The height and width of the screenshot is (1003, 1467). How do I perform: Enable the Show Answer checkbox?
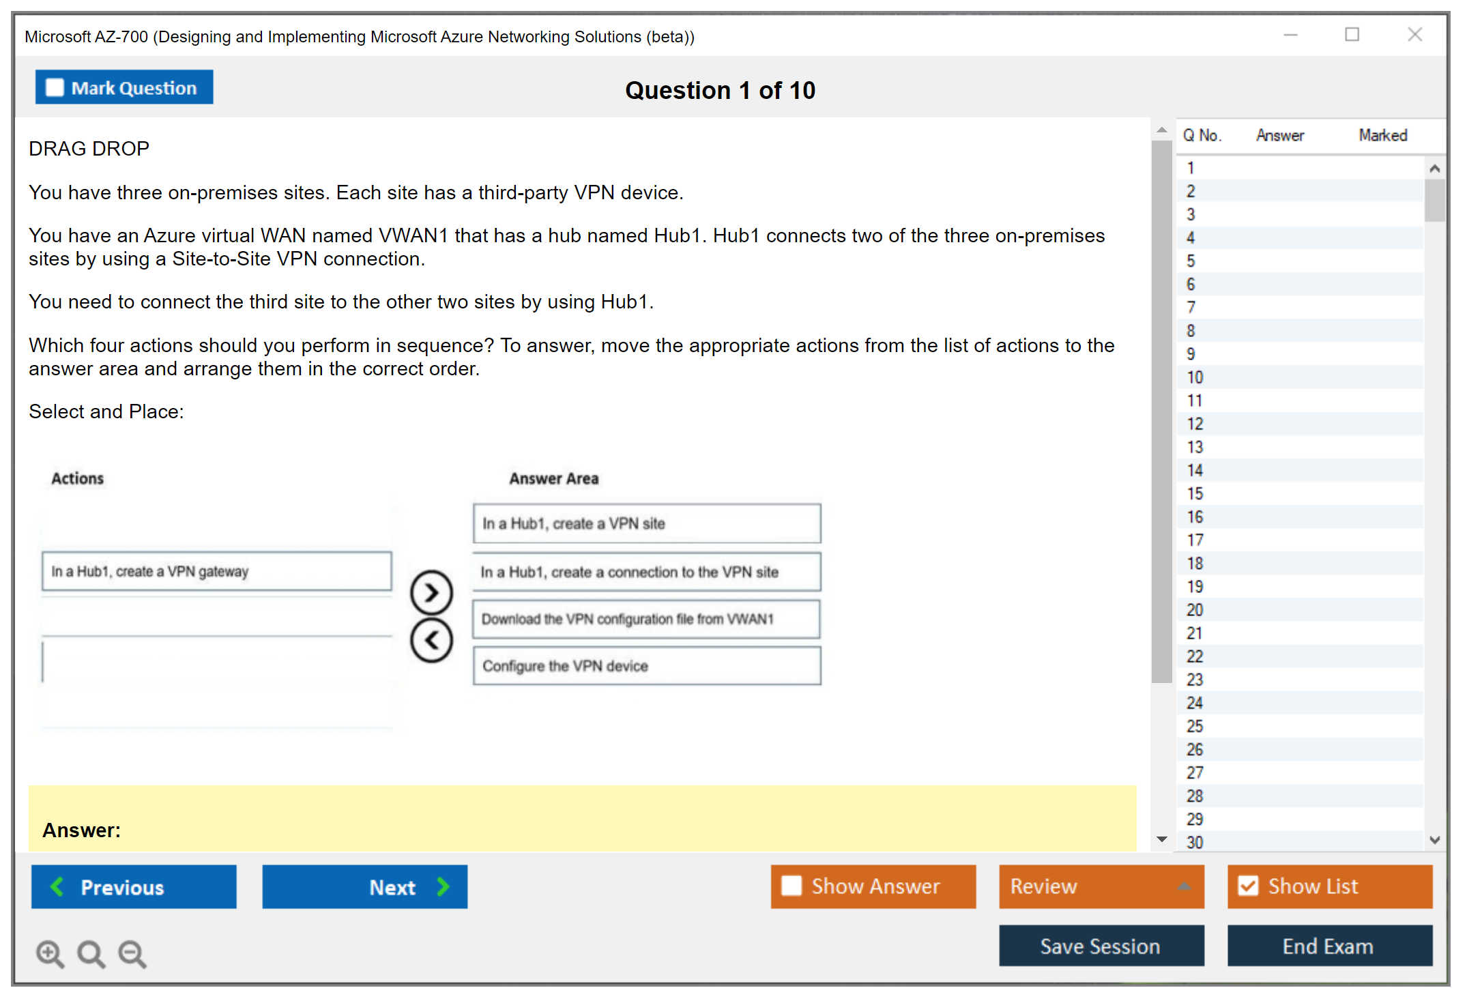point(791,886)
